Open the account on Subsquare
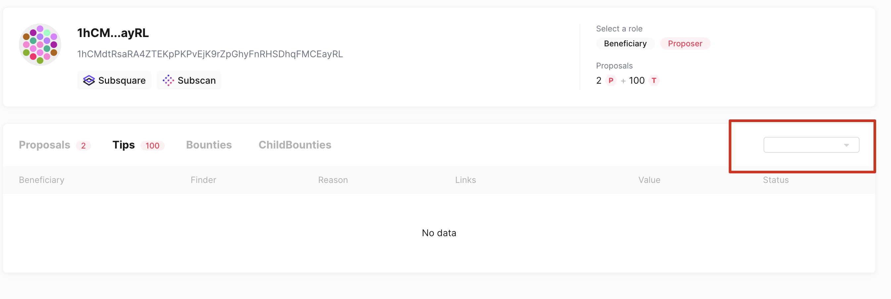The width and height of the screenshot is (891, 299). tap(114, 80)
